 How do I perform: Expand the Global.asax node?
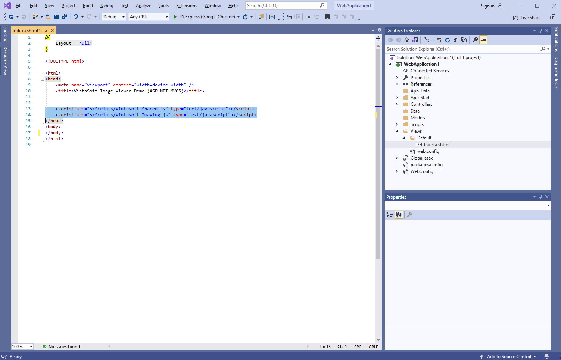click(396, 158)
